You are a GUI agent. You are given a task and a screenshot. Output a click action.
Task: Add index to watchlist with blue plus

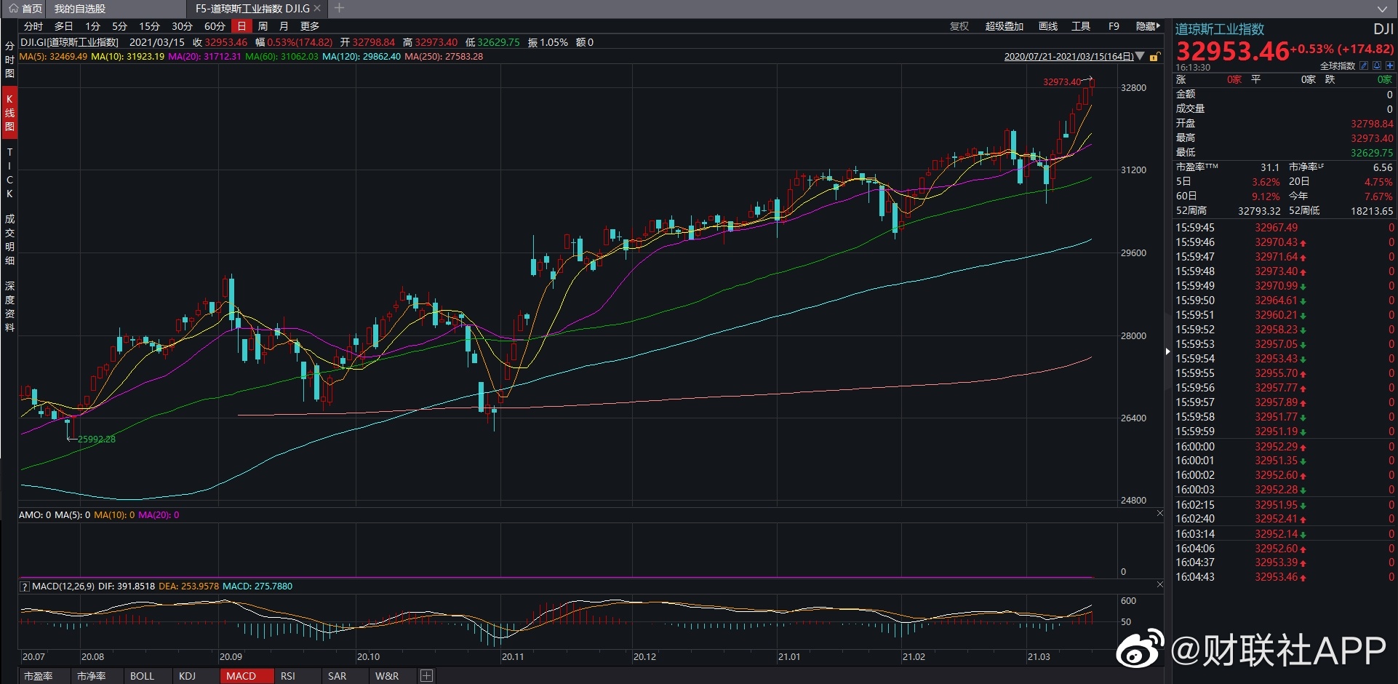(1390, 65)
